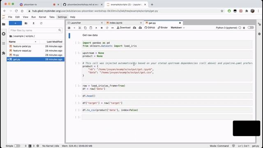
Task: Insert a cell below with the plus icon
Action: tap(74, 28)
